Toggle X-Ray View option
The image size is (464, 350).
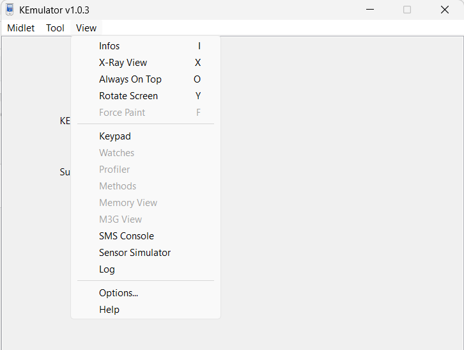click(123, 63)
